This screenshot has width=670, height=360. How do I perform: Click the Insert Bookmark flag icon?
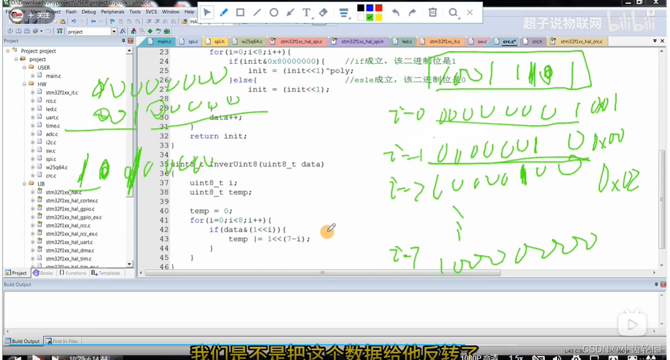tap(112, 21)
